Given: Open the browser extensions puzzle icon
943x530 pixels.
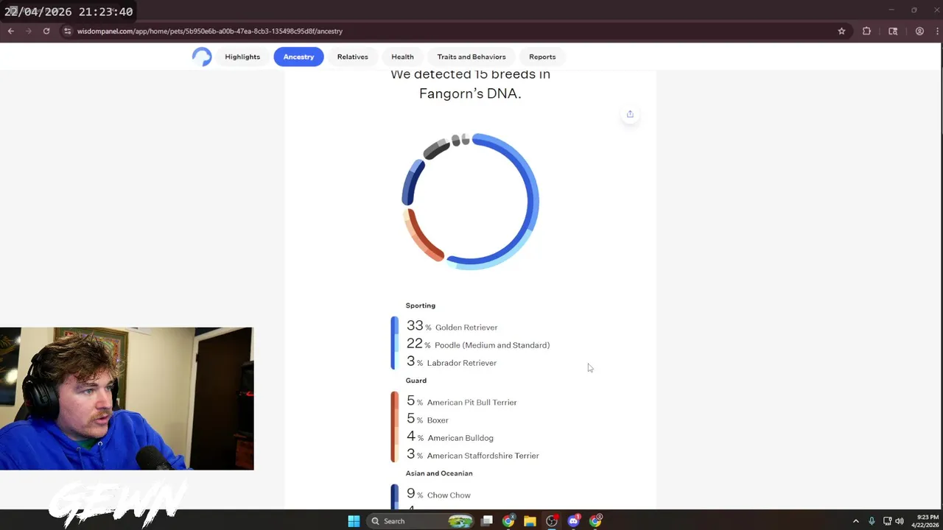Looking at the screenshot, I should (866, 31).
